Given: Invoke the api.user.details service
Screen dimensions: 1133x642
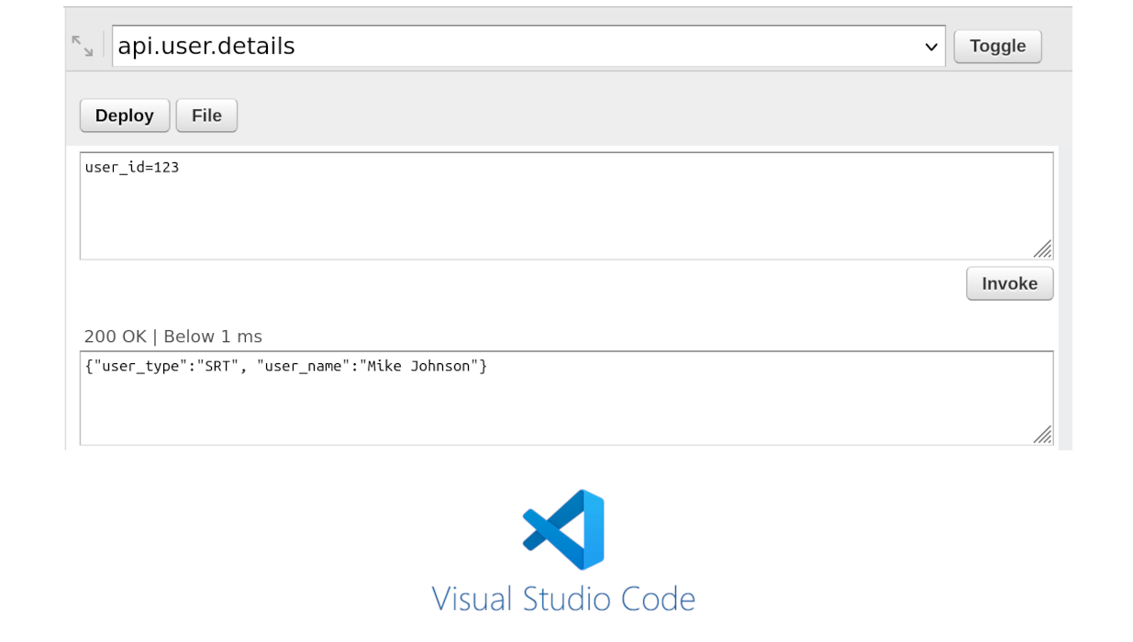Looking at the screenshot, I should [x=1009, y=283].
